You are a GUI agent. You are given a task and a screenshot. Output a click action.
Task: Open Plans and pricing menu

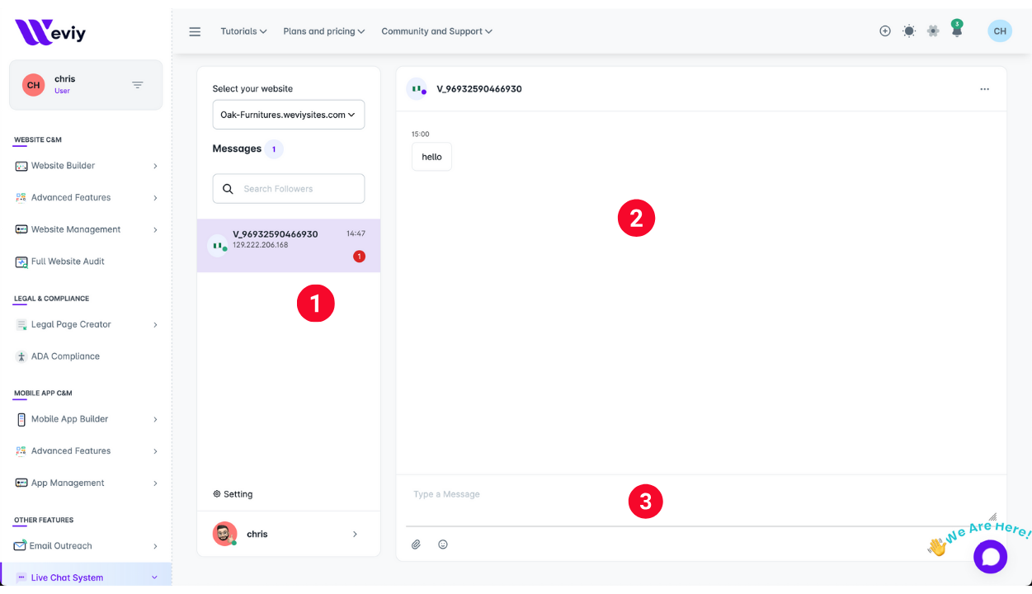click(324, 31)
